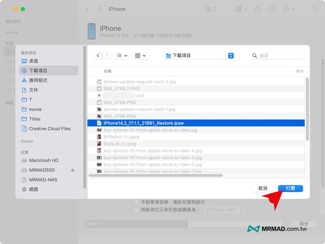Toggle 將較高位元率的歌曲轉換為 checkbox
The width and height of the screenshot is (325, 244).
(x=136, y=210)
